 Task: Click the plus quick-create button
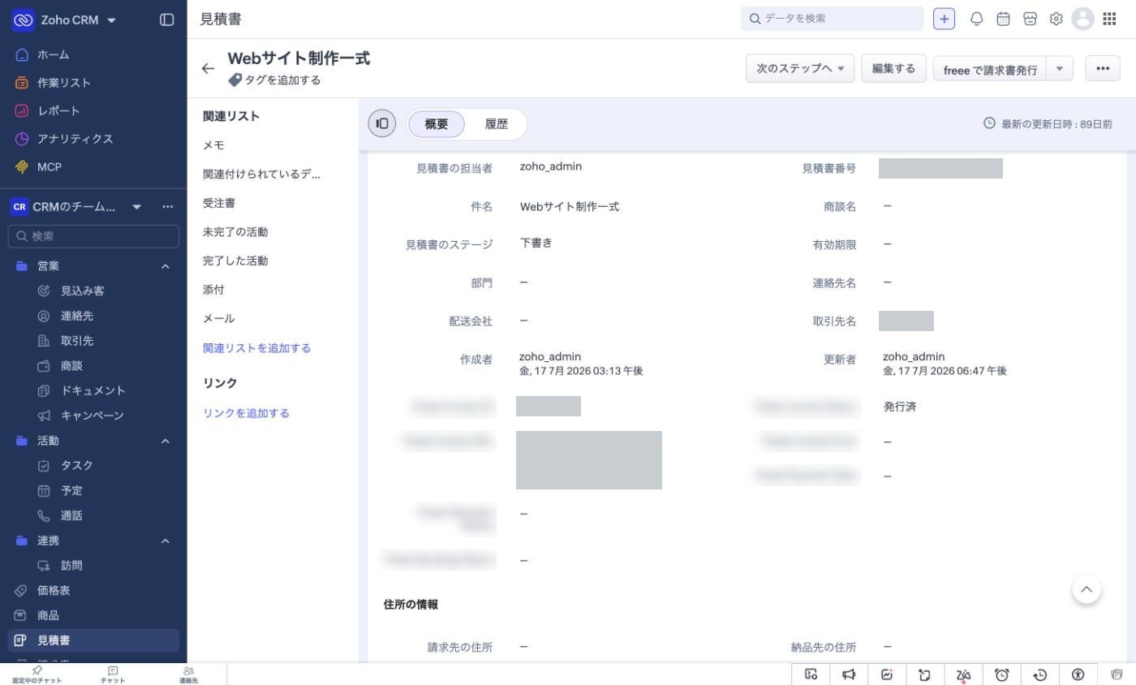coord(944,19)
